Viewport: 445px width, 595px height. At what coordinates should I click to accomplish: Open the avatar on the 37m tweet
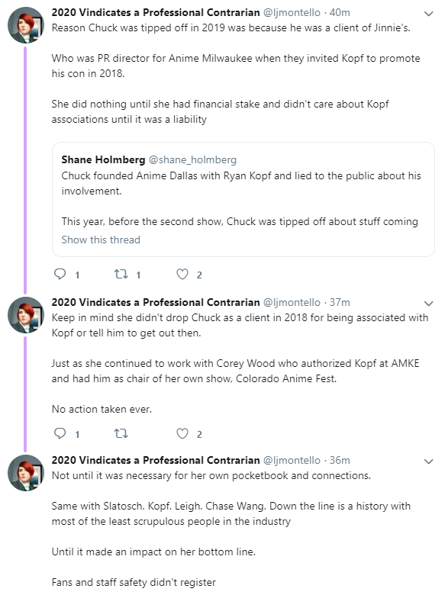click(26, 315)
